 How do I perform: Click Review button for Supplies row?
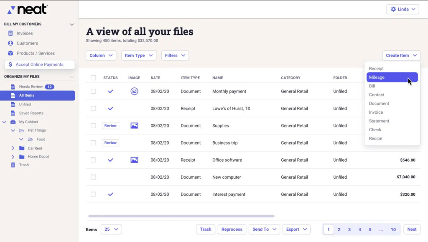click(110, 126)
